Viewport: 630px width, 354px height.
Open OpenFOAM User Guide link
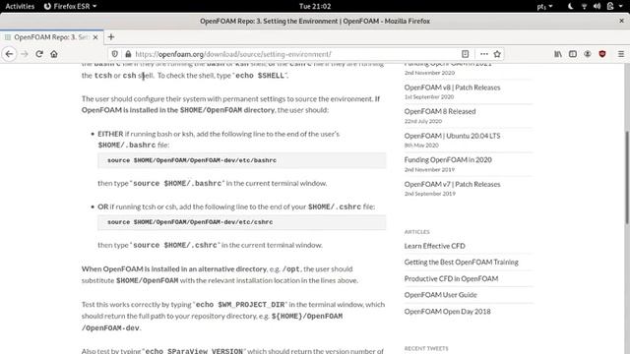(x=440, y=295)
